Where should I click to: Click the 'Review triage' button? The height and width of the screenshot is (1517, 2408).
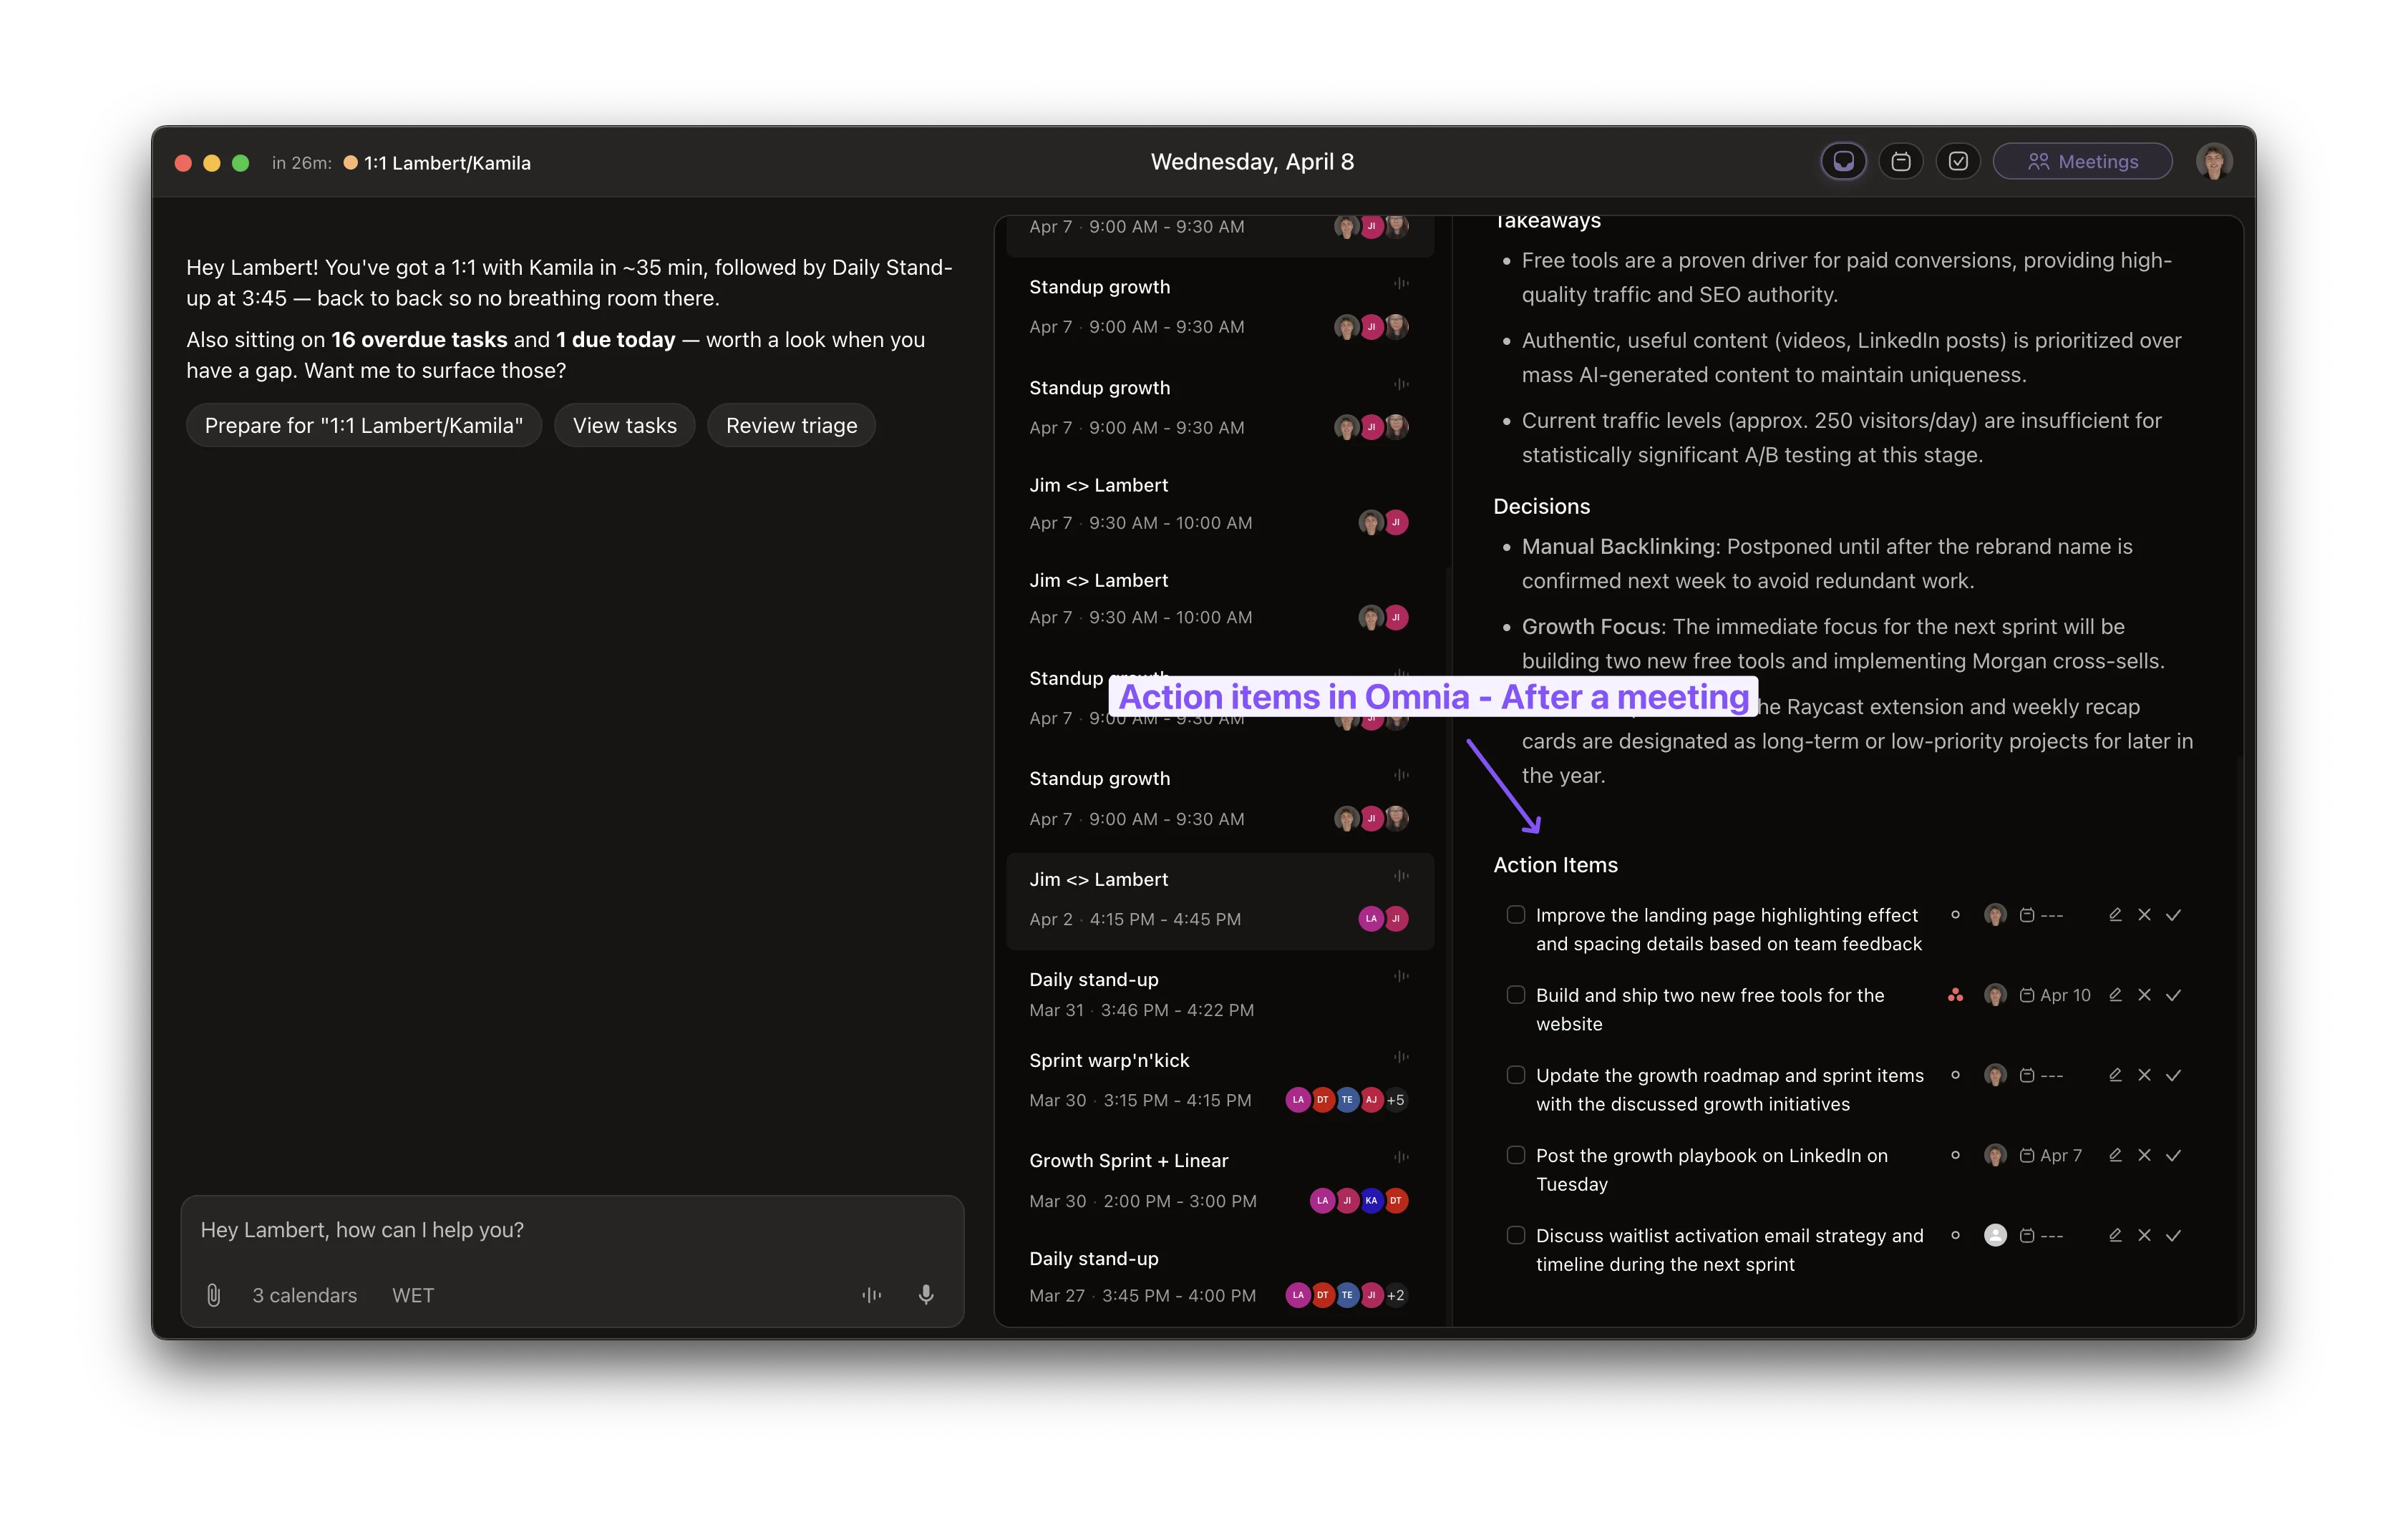pos(791,426)
